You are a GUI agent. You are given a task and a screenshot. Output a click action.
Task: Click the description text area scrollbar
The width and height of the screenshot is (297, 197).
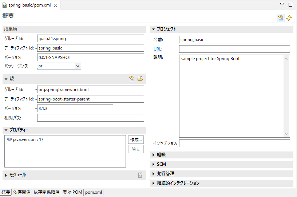(x=286, y=96)
